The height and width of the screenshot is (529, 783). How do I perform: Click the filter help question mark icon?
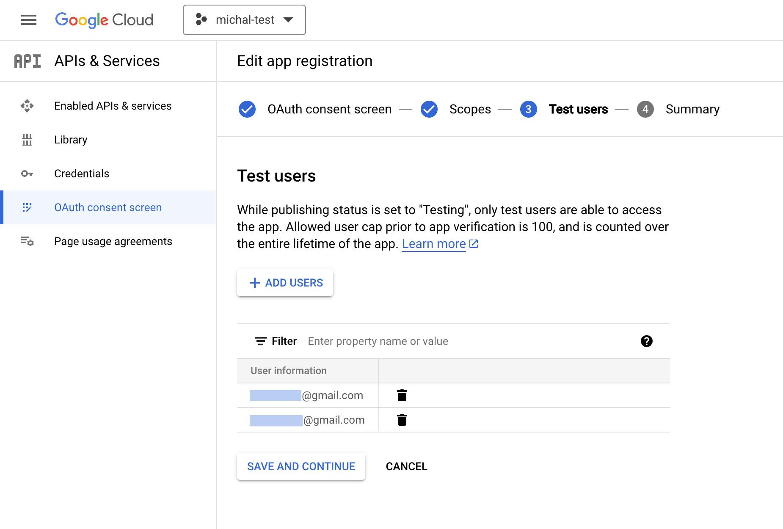pos(646,341)
